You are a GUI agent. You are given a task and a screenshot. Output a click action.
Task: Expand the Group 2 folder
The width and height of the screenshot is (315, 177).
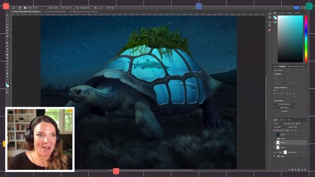click(277, 139)
